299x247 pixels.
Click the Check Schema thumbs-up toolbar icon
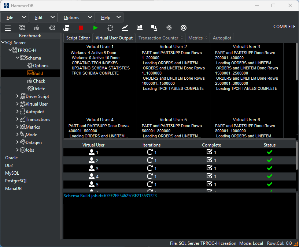(37, 28)
